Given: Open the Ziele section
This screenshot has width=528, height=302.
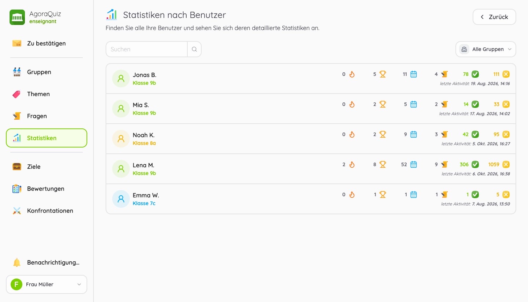Looking at the screenshot, I should (47, 167).
